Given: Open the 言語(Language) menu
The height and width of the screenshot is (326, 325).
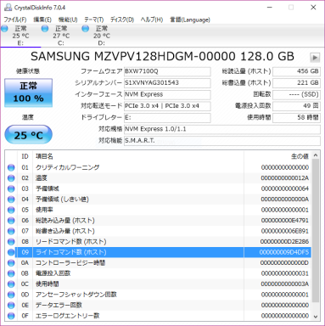Looking at the screenshot, I should point(190,20).
